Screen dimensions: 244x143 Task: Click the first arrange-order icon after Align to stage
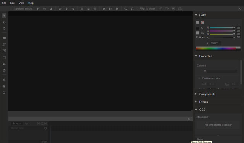[x=161, y=9]
